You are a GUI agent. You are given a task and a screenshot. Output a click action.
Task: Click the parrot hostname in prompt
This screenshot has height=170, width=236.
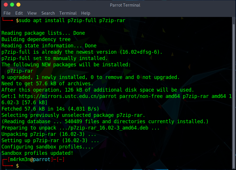coord(42,159)
